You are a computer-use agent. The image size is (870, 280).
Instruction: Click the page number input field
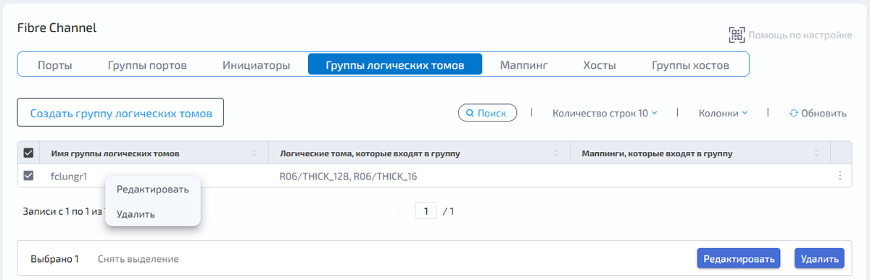[426, 211]
